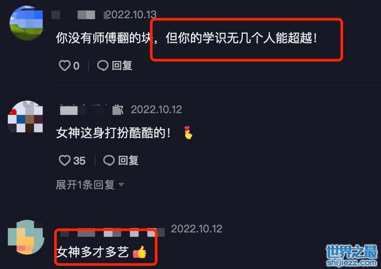Click 回复 under the first comment
This screenshot has width=381, height=269.
pyautogui.click(x=122, y=65)
